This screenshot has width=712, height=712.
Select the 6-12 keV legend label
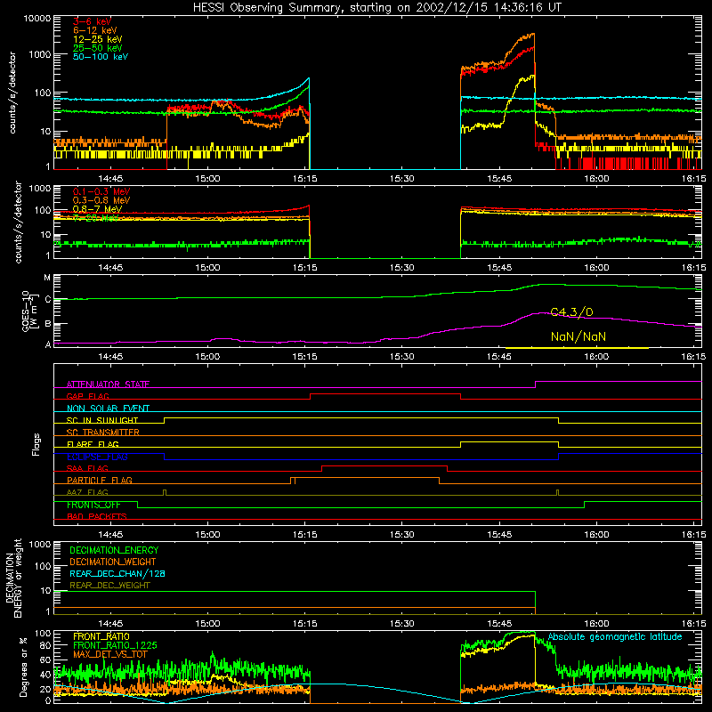click(x=95, y=30)
